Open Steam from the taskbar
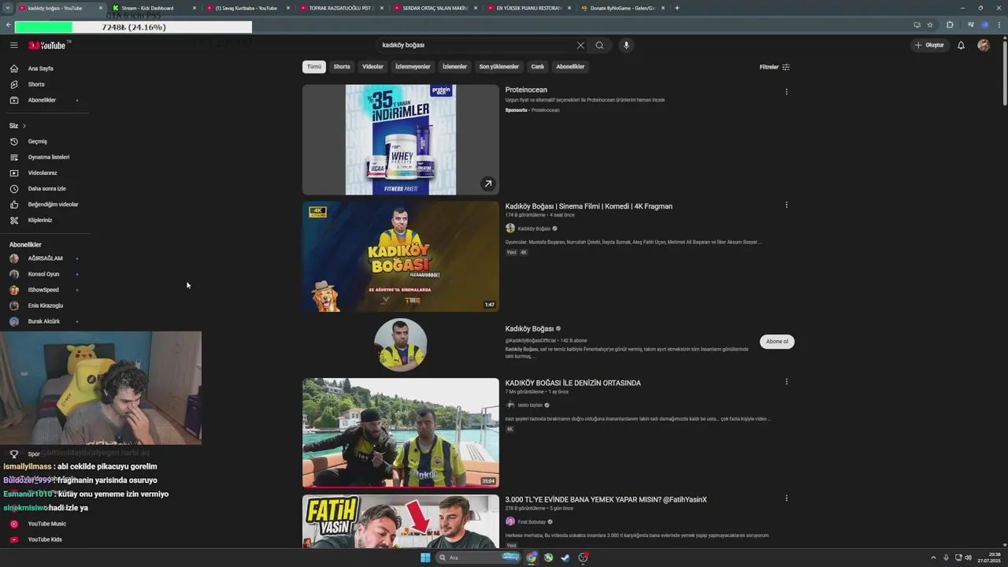 pos(565,558)
